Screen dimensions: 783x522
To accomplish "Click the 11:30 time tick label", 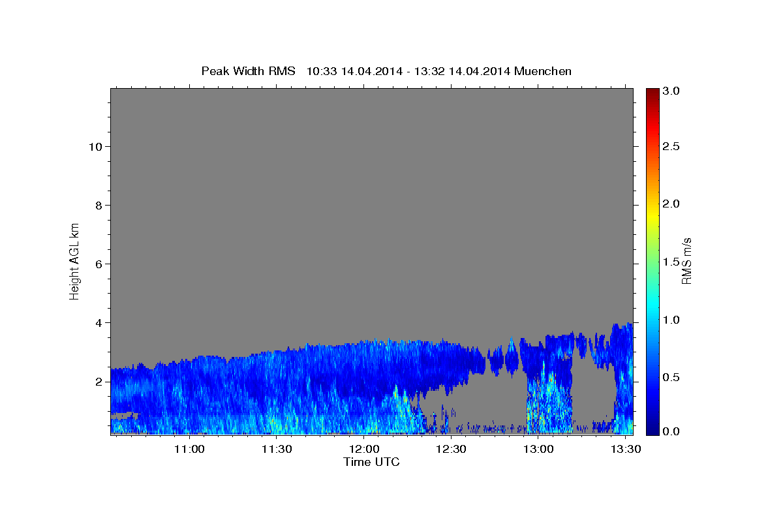I will [x=277, y=449].
